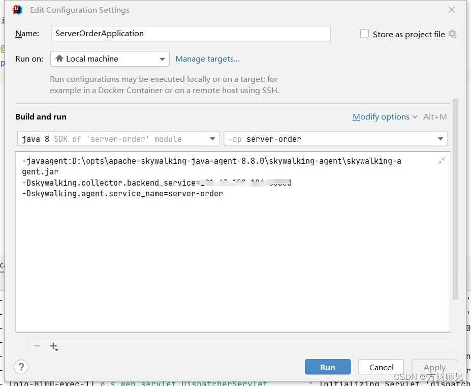Open the Run on Local machine dropdown
This screenshot has width=471, height=386.
(x=110, y=58)
